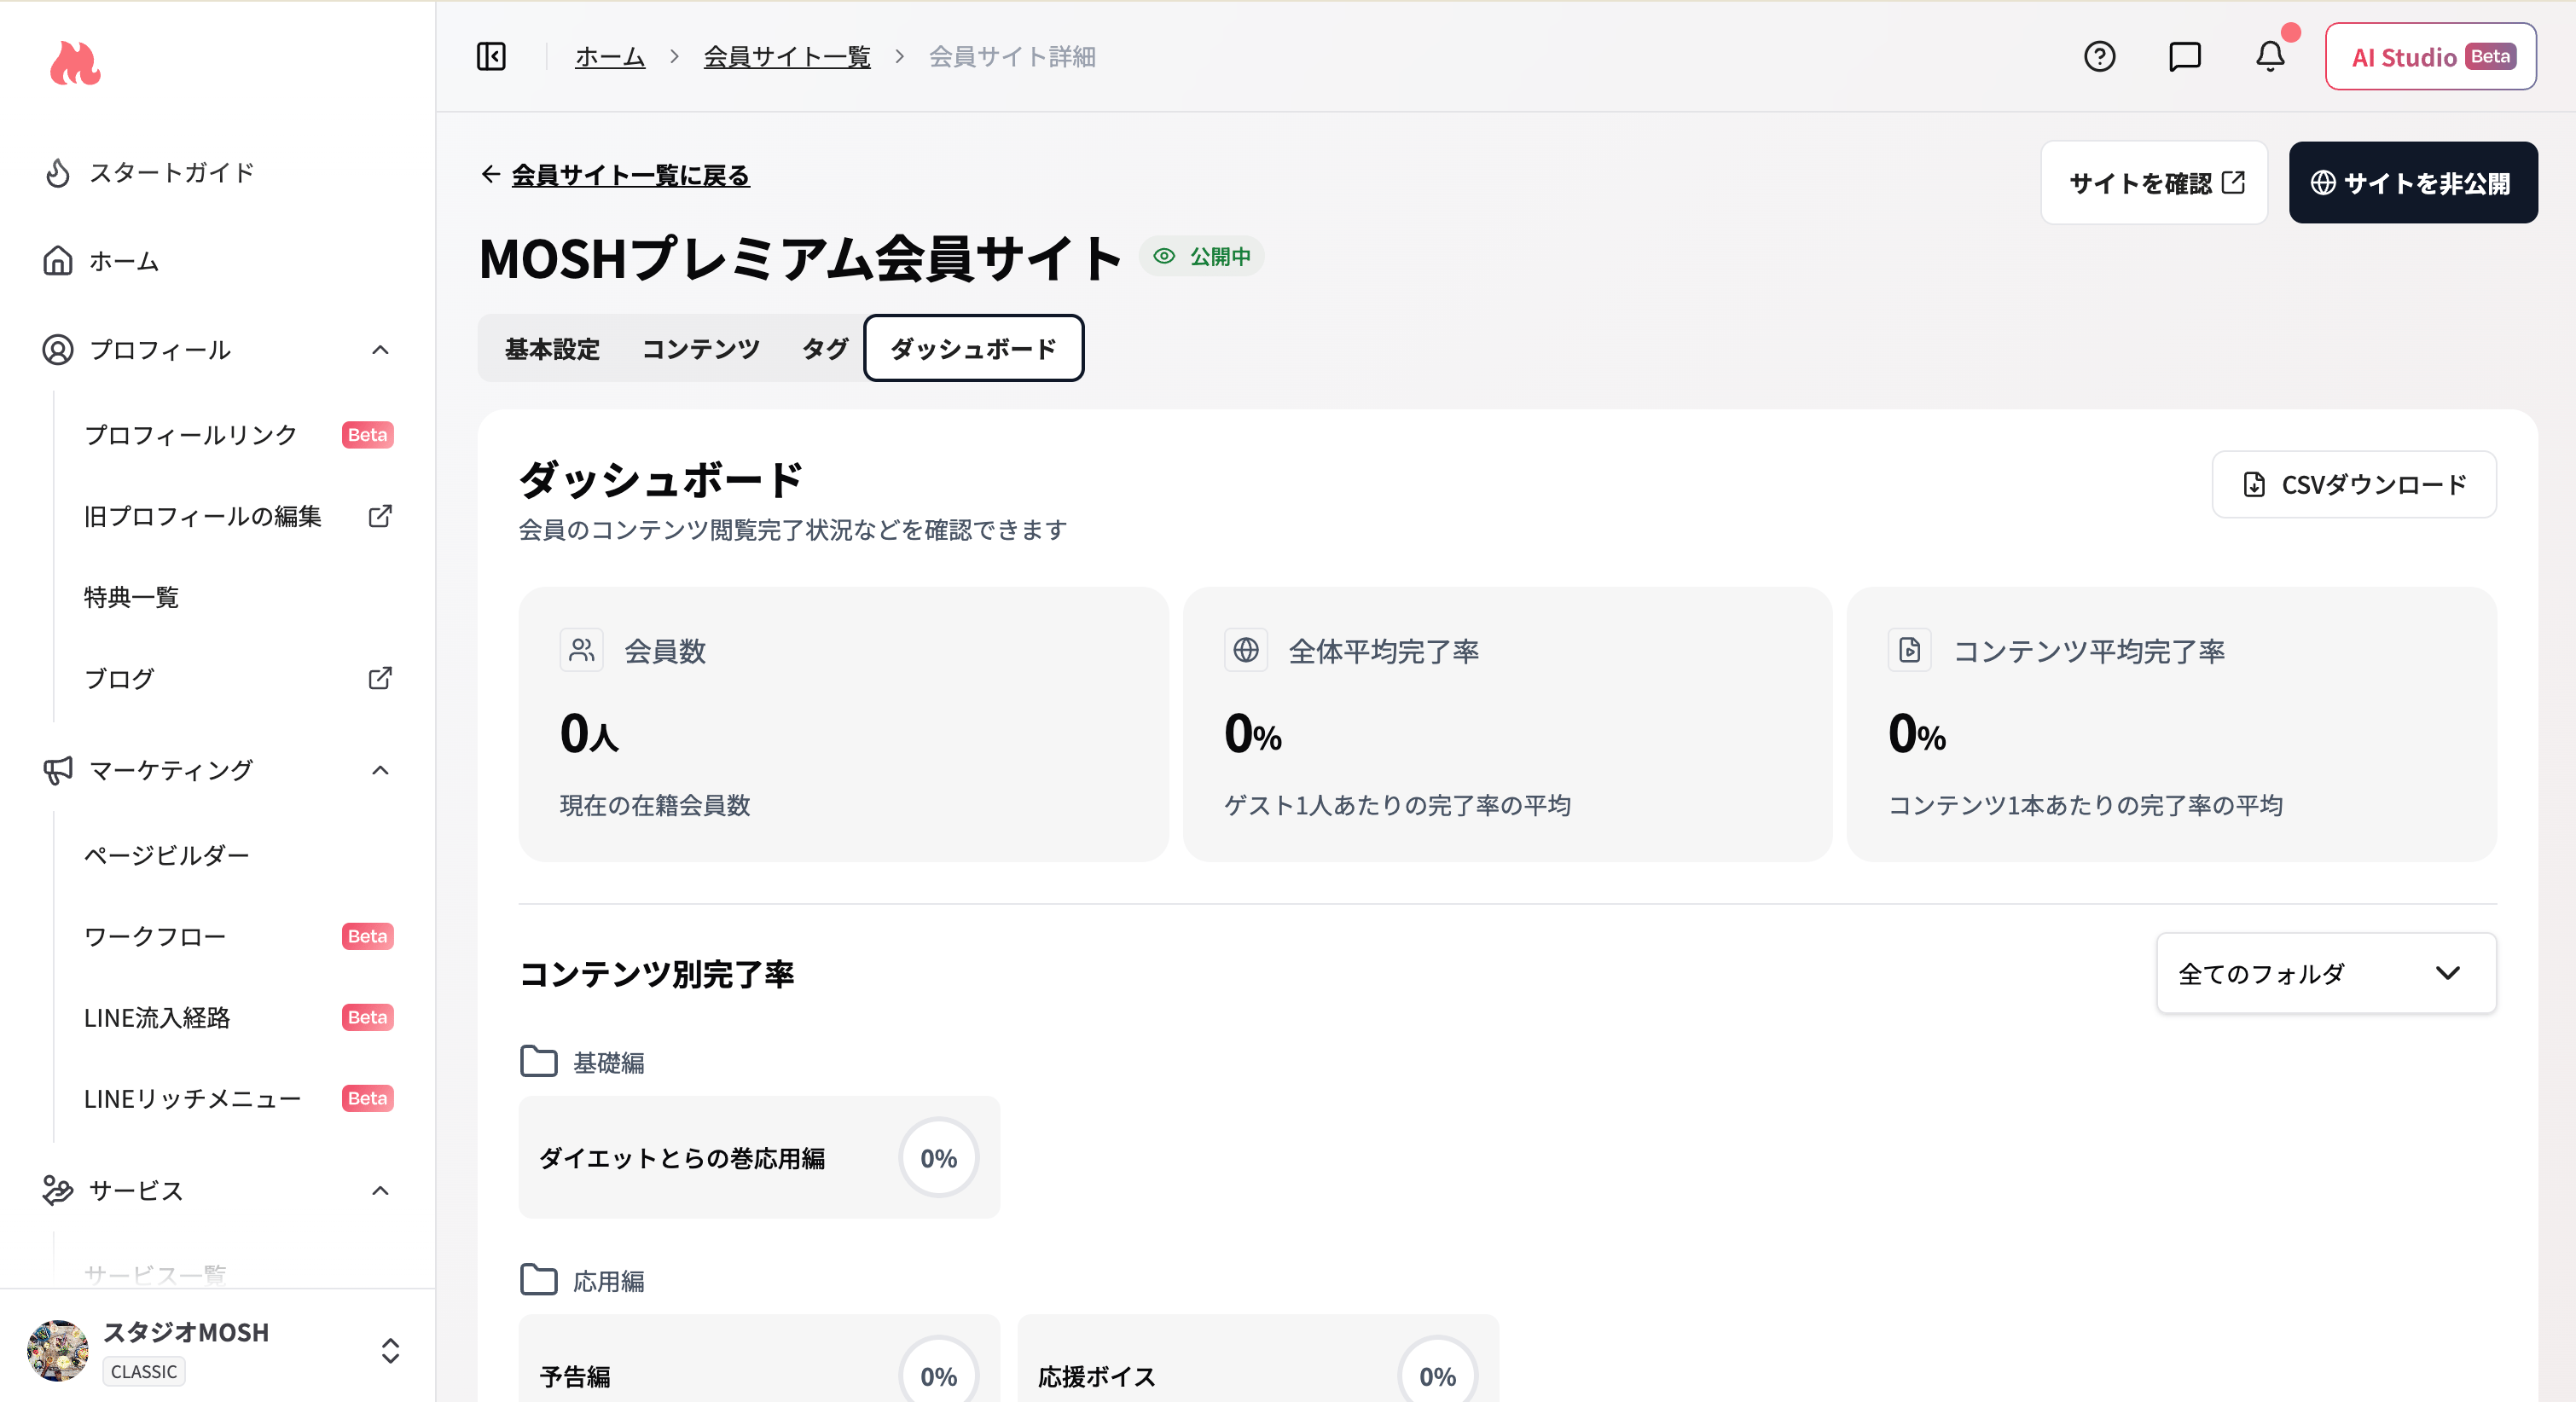Collapse the sidebar panel icon
This screenshot has height=1402, width=2576.
491,57
